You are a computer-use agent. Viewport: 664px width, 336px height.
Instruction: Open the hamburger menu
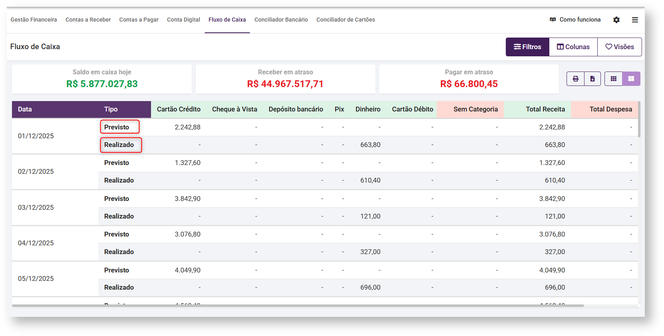[x=635, y=20]
